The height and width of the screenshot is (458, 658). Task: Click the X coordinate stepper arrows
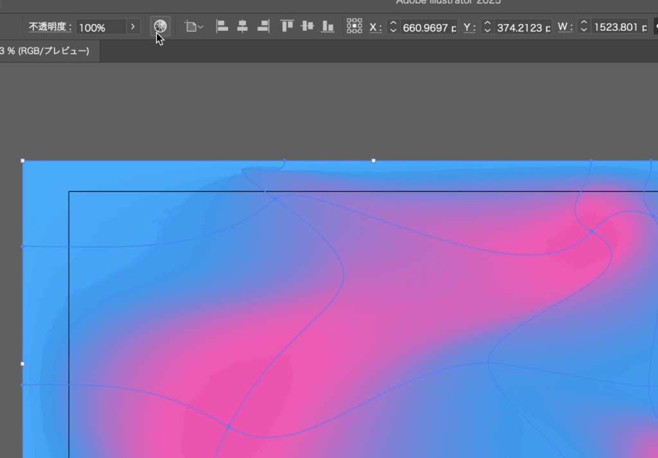coord(393,27)
